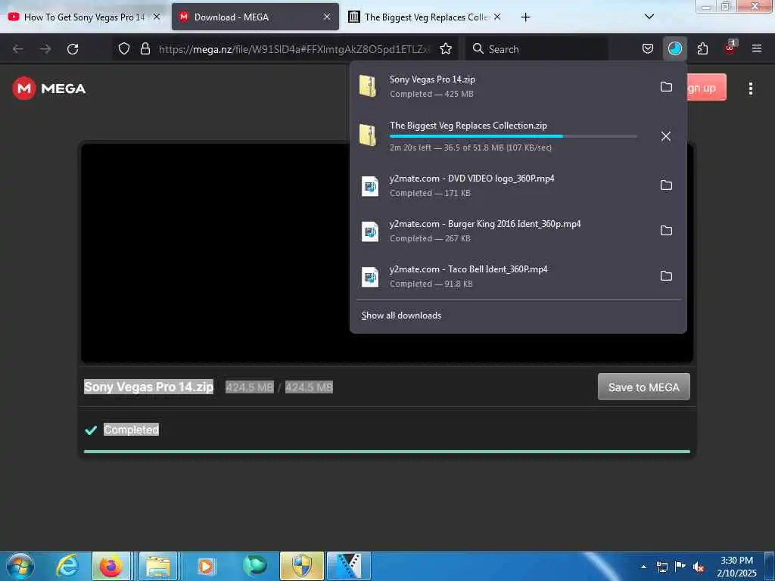Launch Internet Explorer from taskbar
The width and height of the screenshot is (775, 581).
(67, 566)
